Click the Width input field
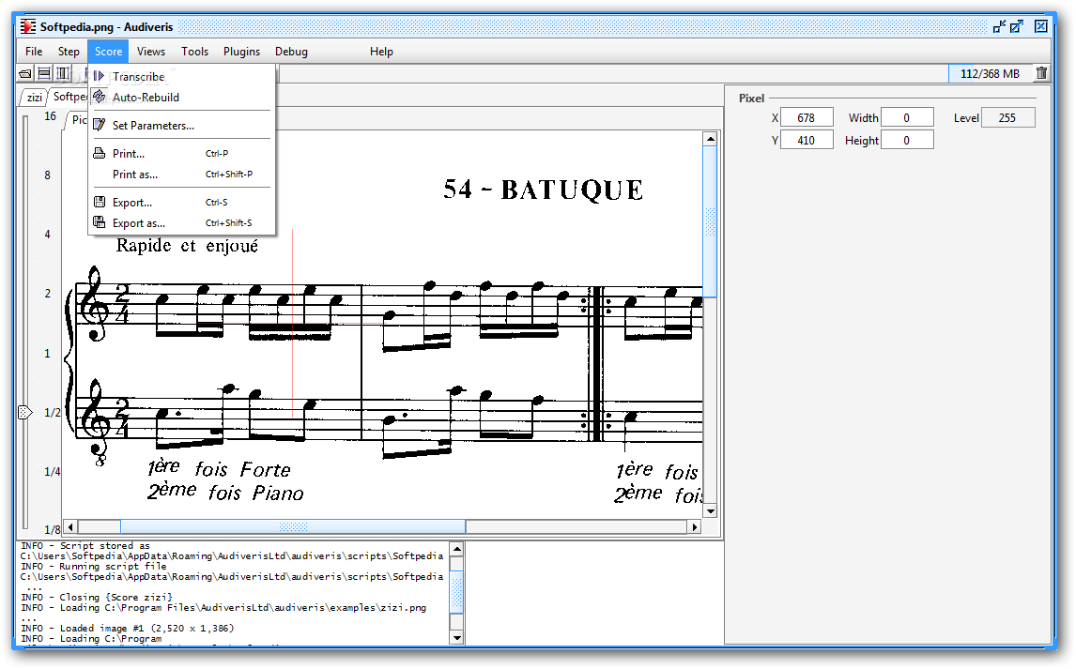This screenshot has height=669, width=1076. [x=906, y=118]
